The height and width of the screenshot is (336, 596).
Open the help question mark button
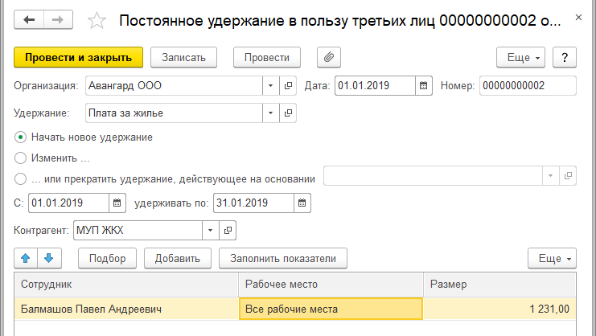coord(565,57)
